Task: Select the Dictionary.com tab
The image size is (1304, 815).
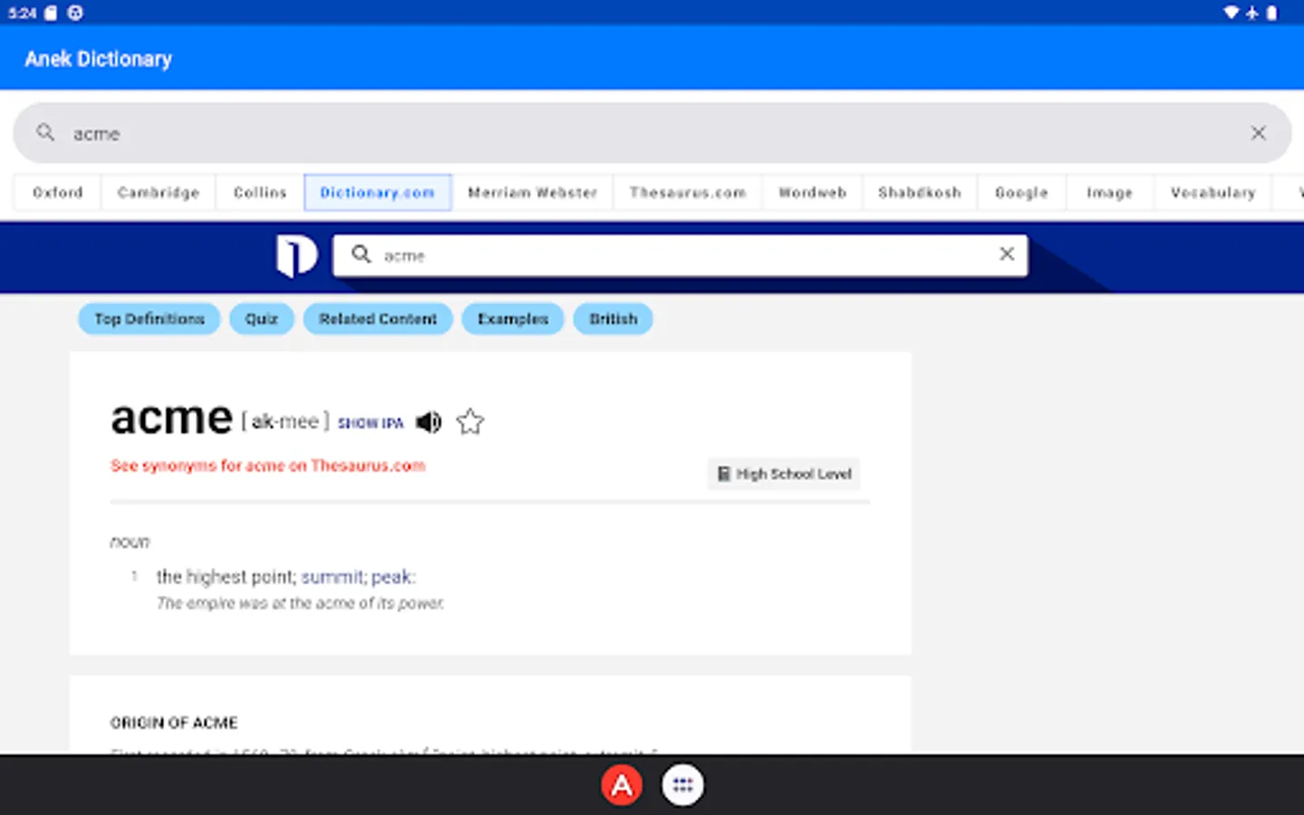Action: [x=378, y=193]
